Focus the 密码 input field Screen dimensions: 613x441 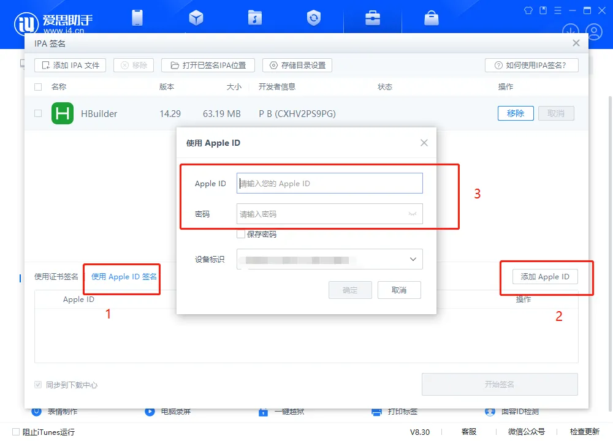click(330, 214)
